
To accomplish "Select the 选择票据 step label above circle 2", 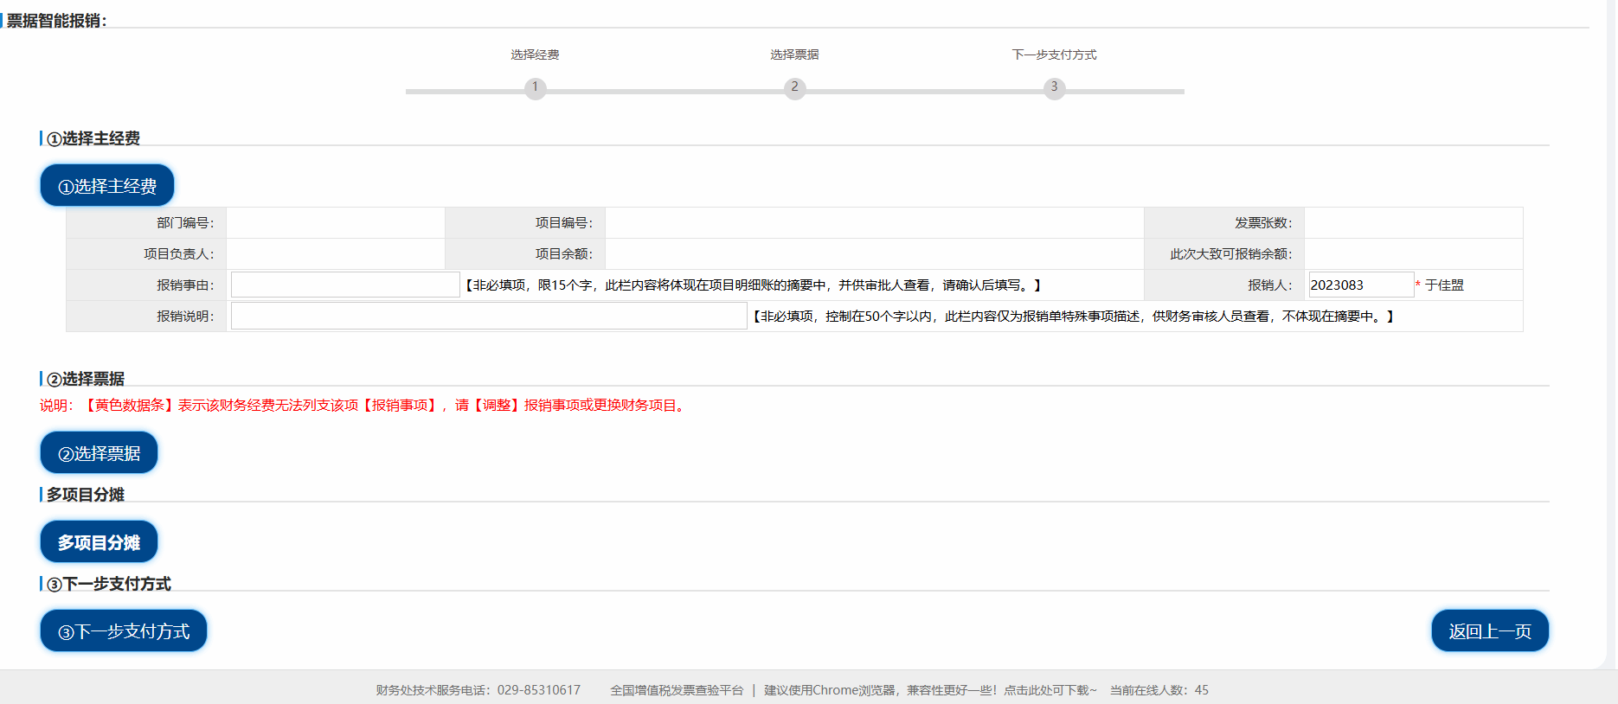I will 794,54.
